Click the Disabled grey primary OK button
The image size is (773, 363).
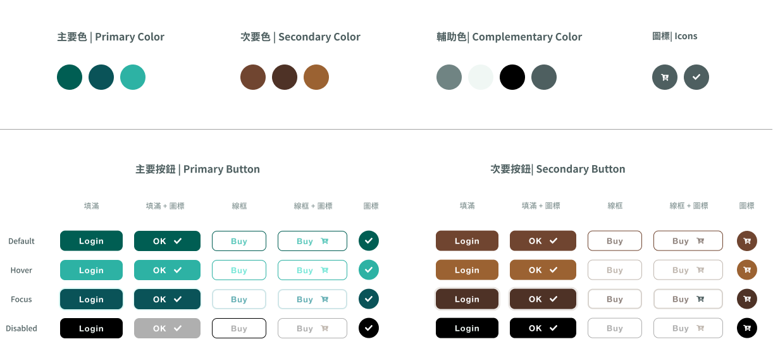tap(167, 328)
